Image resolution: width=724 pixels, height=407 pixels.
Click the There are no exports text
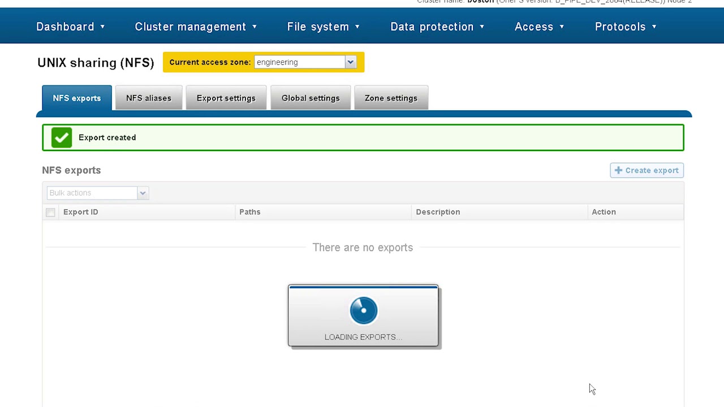[x=363, y=248]
